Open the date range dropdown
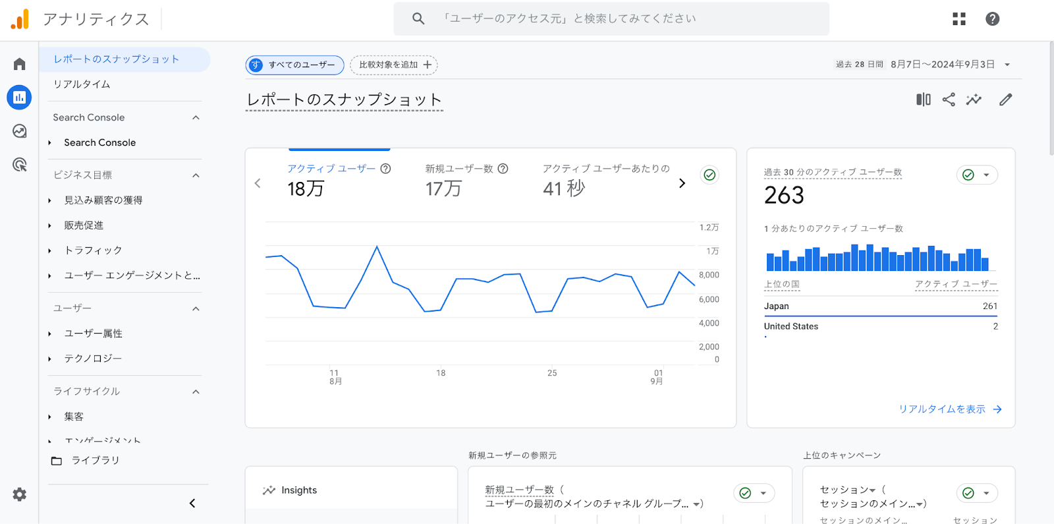Screen dimensions: 1054x524 (1007, 65)
